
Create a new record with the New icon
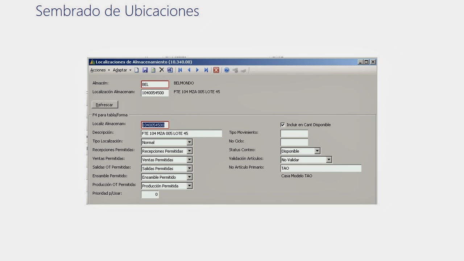(x=137, y=70)
